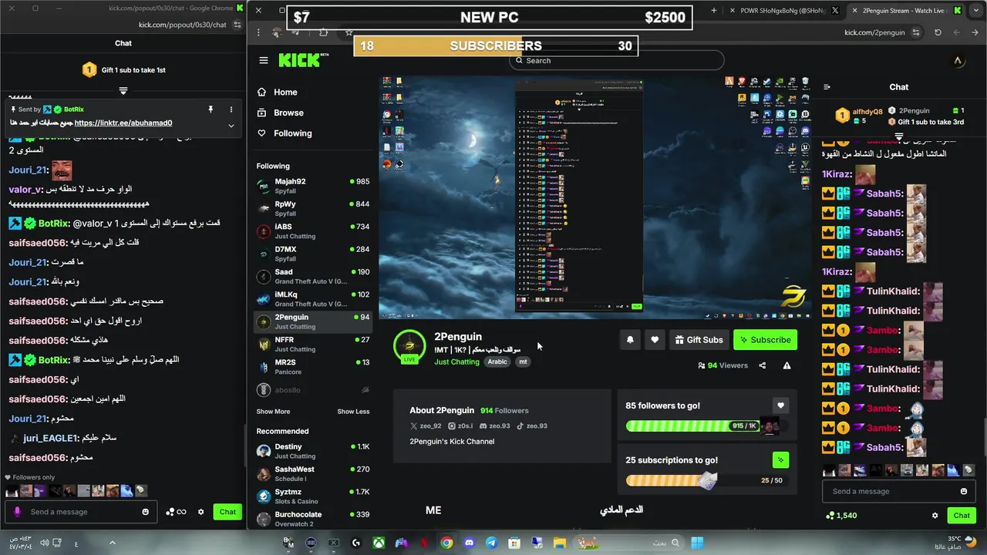Viewport: 987px width, 555px height.
Task: Click the green Subscribe button
Action: pos(765,340)
